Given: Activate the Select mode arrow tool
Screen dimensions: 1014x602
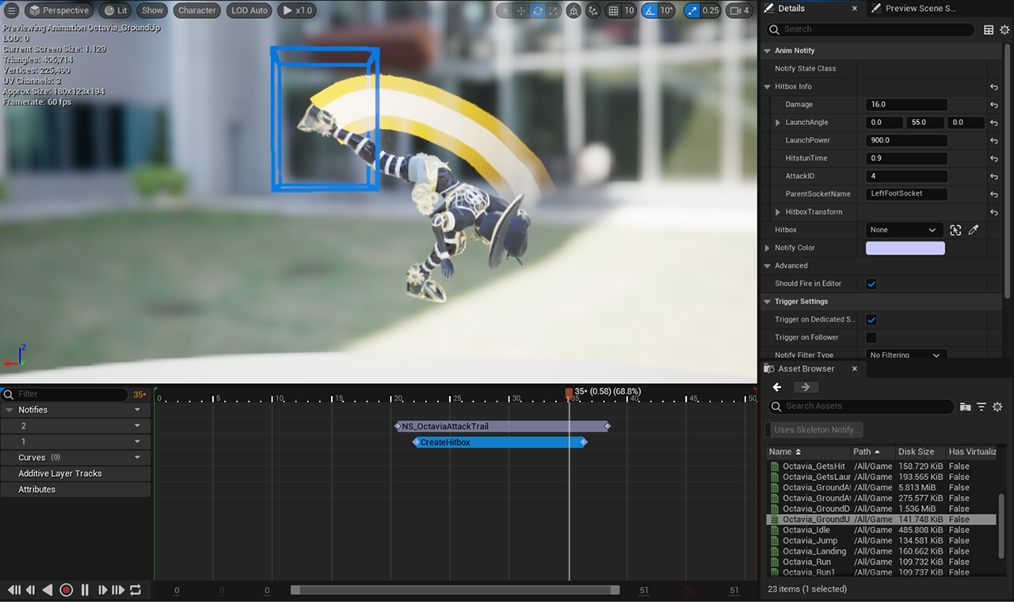Looking at the screenshot, I should pyautogui.click(x=504, y=11).
